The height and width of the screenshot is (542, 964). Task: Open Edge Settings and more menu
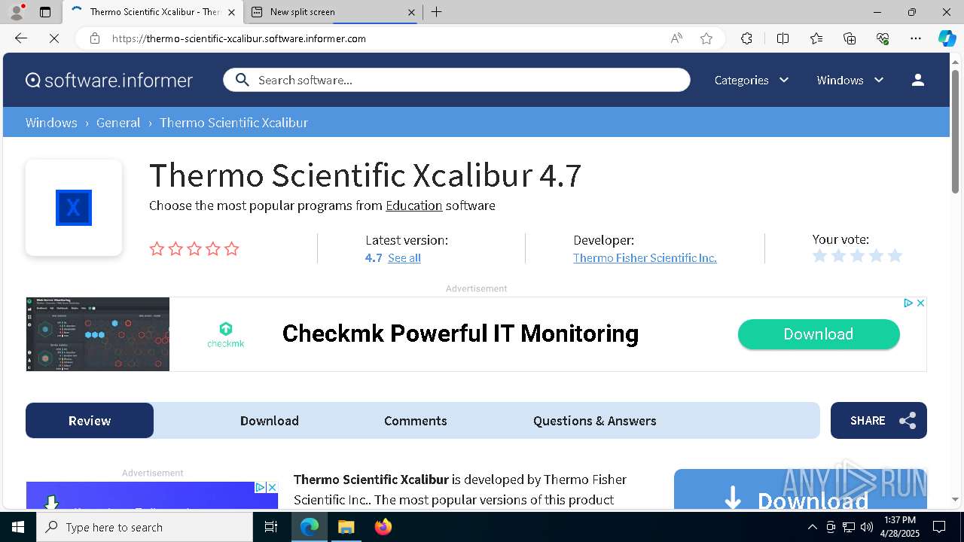[x=916, y=38]
